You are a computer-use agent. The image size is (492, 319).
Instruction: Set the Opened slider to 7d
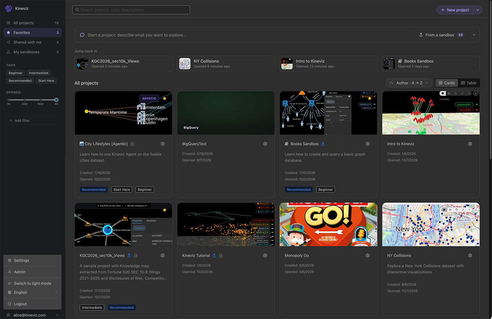click(8, 100)
